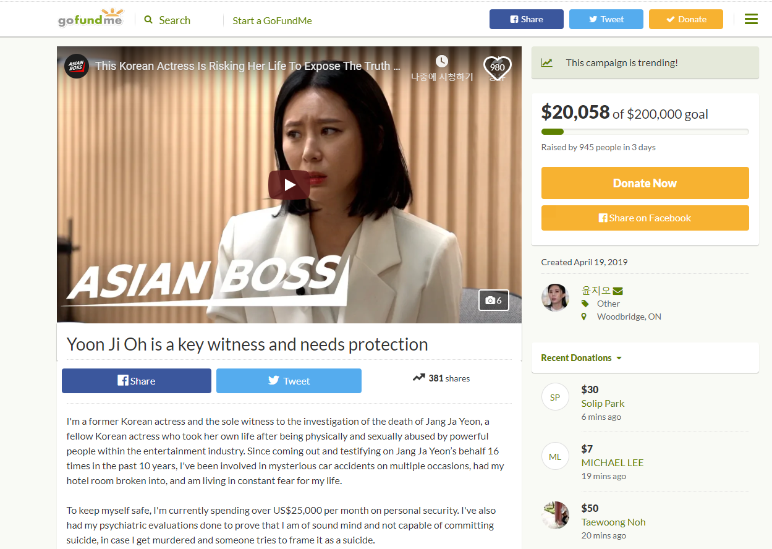Image resolution: width=772 pixels, height=549 pixels.
Task: Click the Donate Now button
Action: click(x=645, y=183)
